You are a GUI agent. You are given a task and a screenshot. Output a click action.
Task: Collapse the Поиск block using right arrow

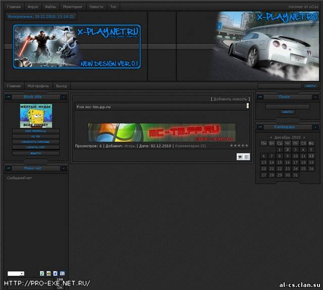pyautogui.click(x=314, y=96)
